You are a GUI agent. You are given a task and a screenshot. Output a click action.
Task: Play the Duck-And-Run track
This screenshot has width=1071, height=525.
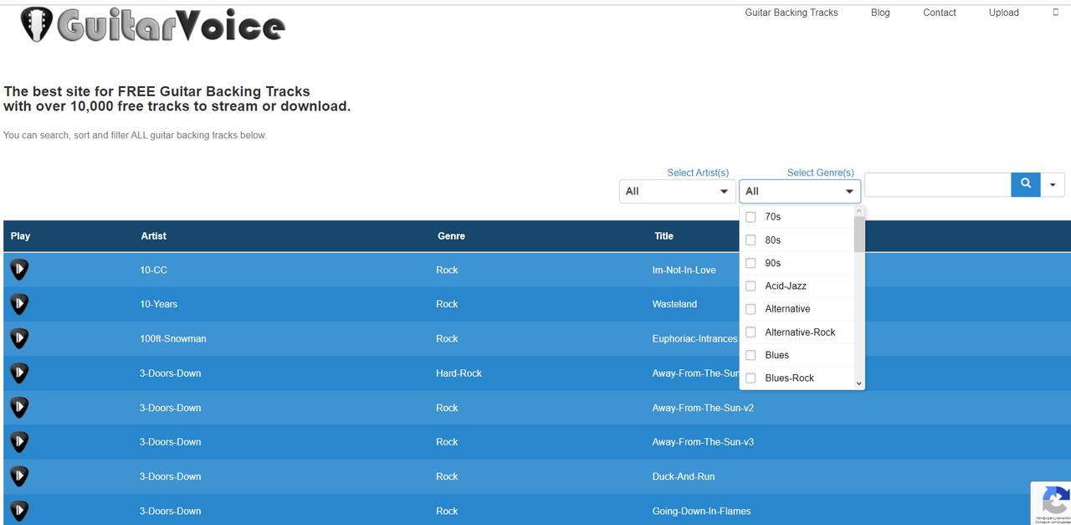(x=19, y=476)
